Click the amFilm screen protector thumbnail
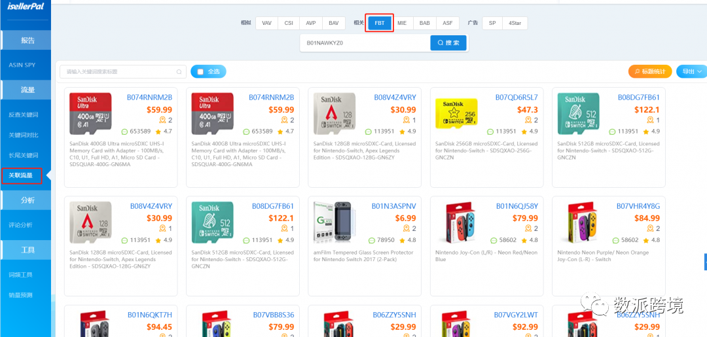Viewport: 707px width, 337px height. tap(334, 222)
